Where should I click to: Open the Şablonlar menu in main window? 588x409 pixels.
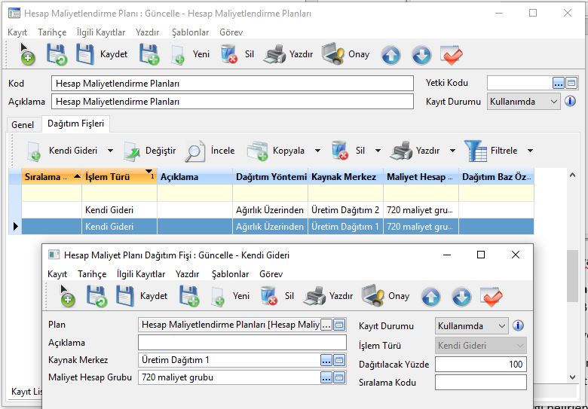coord(190,32)
